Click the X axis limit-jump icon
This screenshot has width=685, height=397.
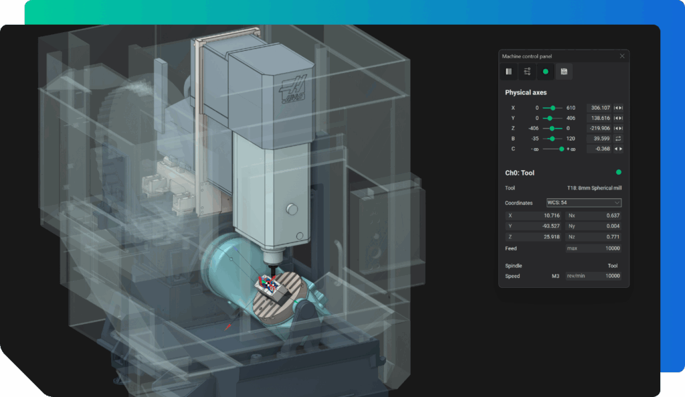click(619, 108)
